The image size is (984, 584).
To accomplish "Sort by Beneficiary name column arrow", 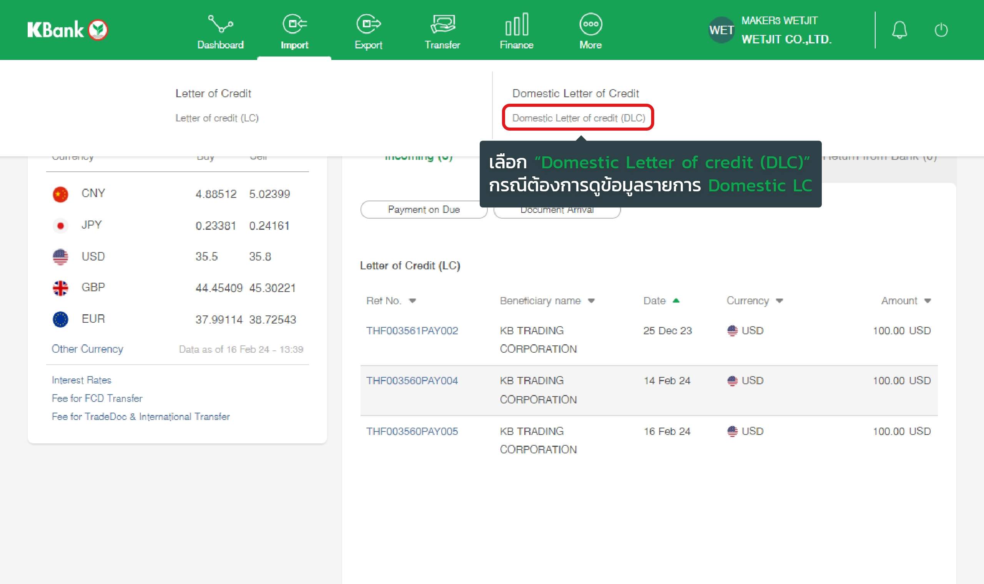I will coord(591,301).
